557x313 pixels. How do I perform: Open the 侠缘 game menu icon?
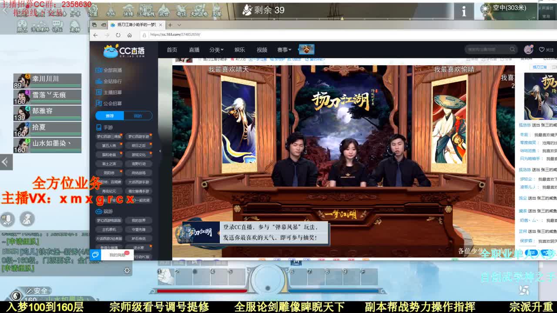[x=128, y=10]
